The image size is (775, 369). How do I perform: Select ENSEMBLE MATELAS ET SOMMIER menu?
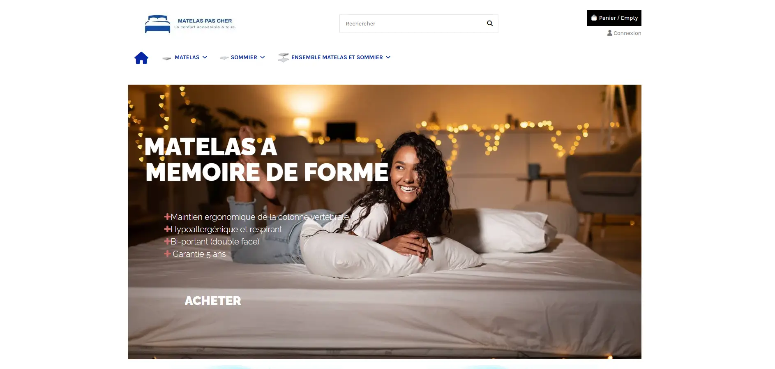337,58
